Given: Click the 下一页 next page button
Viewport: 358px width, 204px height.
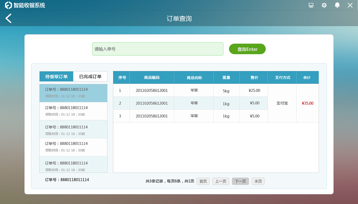Looking at the screenshot, I should tap(240, 181).
